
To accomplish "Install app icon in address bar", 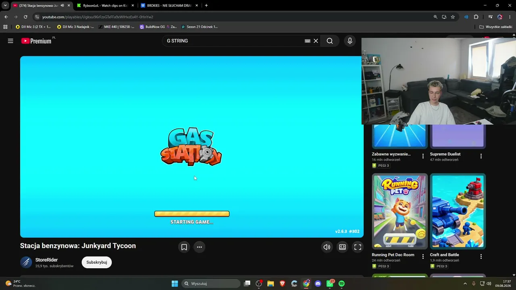I will click(x=444, y=17).
